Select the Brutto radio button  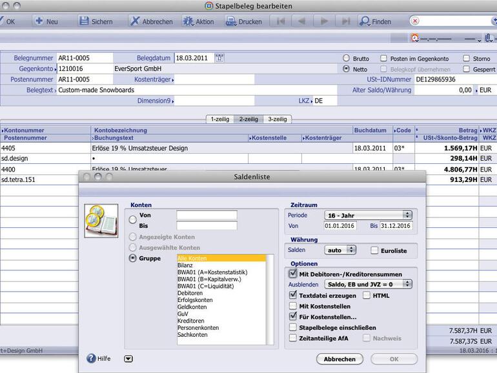click(x=346, y=58)
